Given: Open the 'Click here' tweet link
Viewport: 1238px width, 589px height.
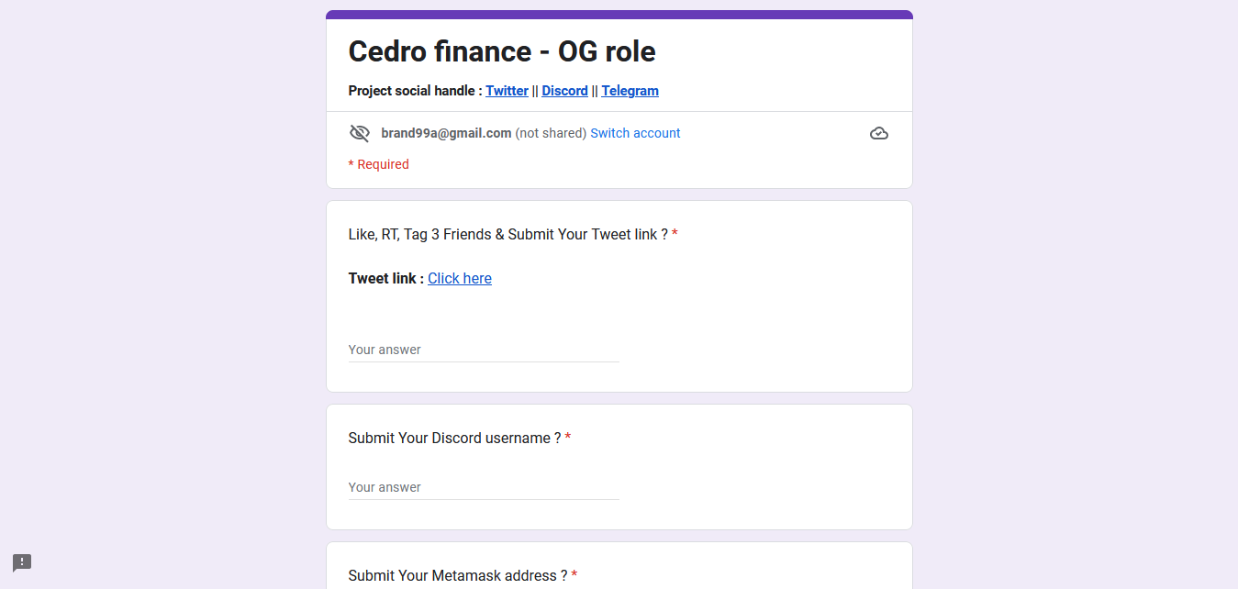Looking at the screenshot, I should [x=460, y=279].
